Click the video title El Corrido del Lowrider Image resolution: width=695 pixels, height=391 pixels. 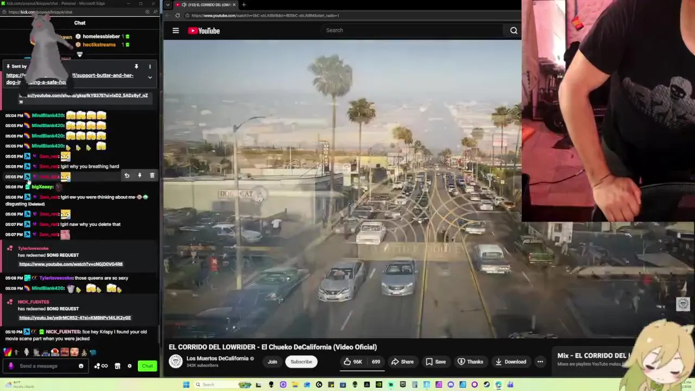(x=273, y=347)
